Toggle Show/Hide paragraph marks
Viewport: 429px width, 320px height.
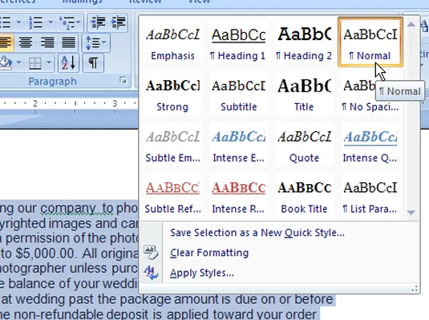point(93,62)
